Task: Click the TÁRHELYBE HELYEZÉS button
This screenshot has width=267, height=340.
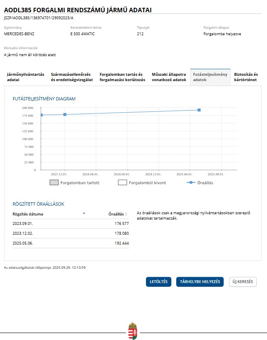Action: coord(200,282)
